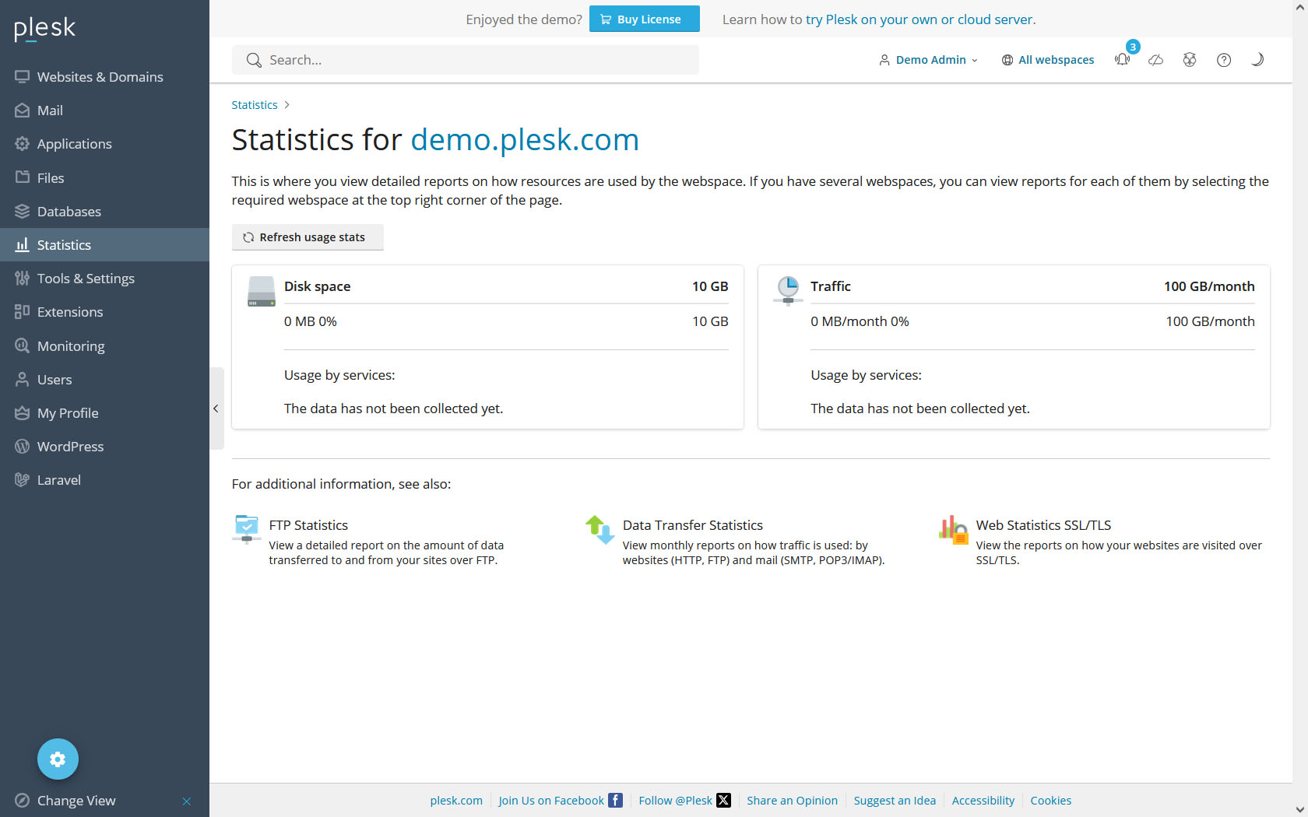Click the Plesk logo

(45, 29)
